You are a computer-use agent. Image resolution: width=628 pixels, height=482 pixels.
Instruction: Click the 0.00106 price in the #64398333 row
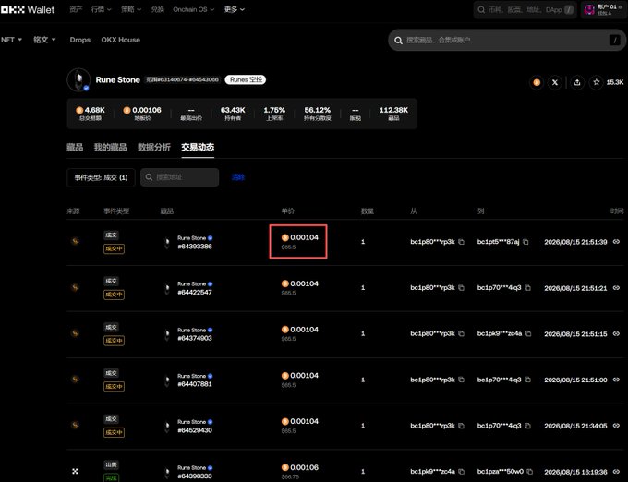click(300, 467)
